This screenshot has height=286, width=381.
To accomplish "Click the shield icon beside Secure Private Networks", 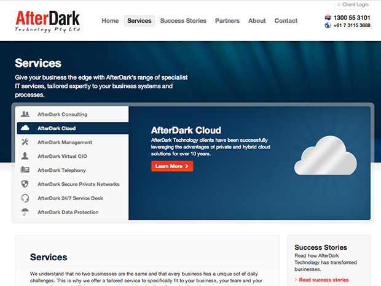I will tap(25, 184).
